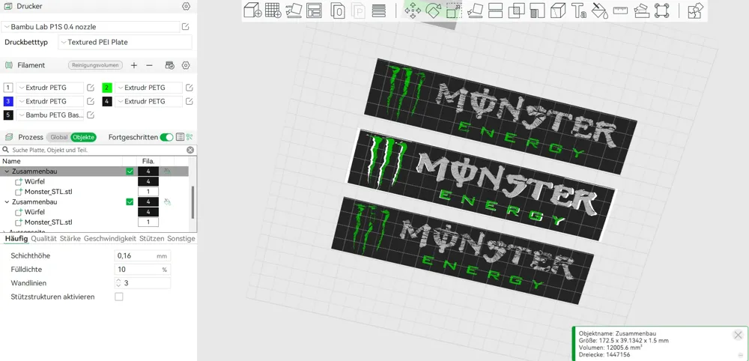Screen dimensions: 749x361
Task: Open the Cut tool
Action: pos(495,10)
